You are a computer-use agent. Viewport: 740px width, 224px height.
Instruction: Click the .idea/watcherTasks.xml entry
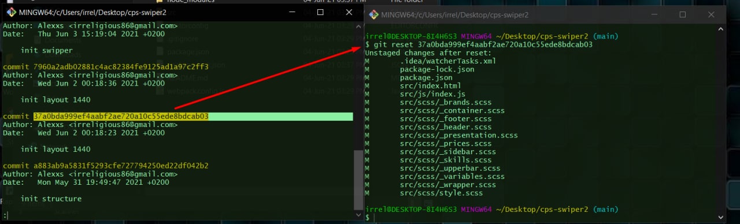448,61
